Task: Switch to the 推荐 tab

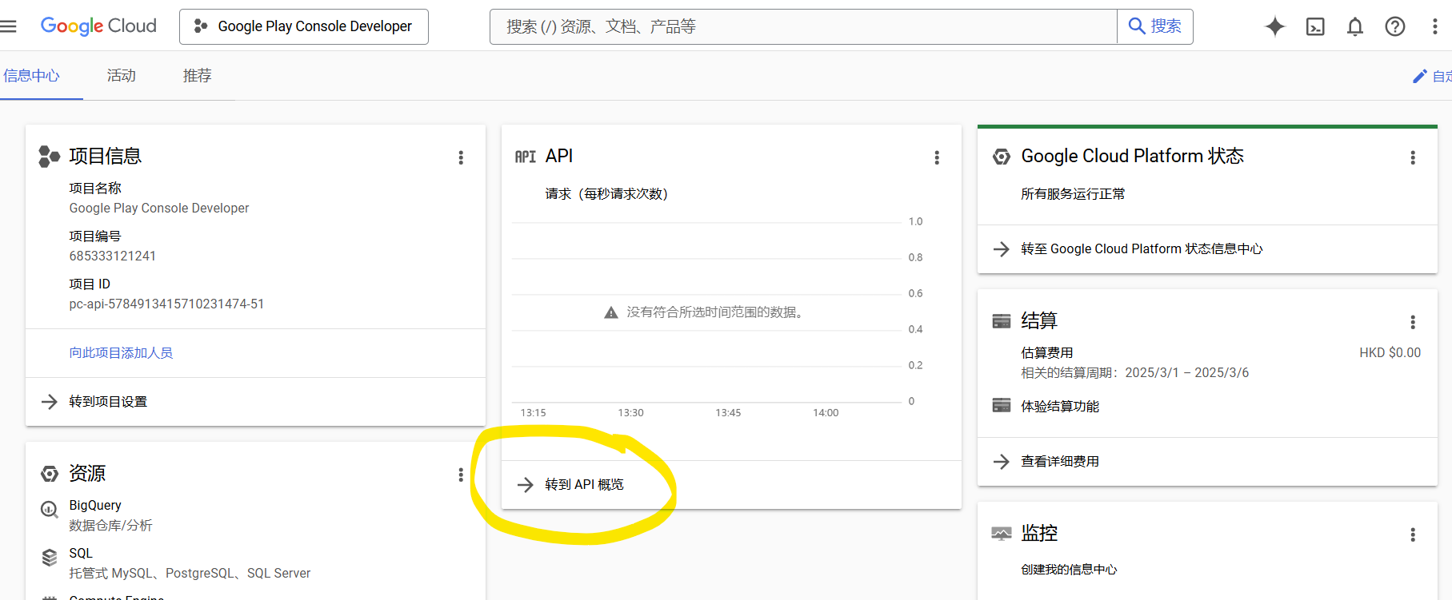Action: [197, 76]
